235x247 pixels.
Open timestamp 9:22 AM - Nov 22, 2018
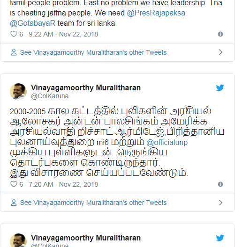(63, 34)
